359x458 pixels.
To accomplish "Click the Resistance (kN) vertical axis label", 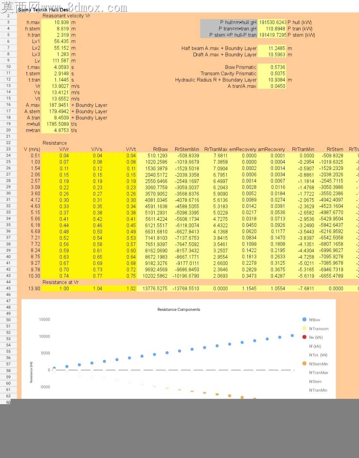I will (31, 372).
